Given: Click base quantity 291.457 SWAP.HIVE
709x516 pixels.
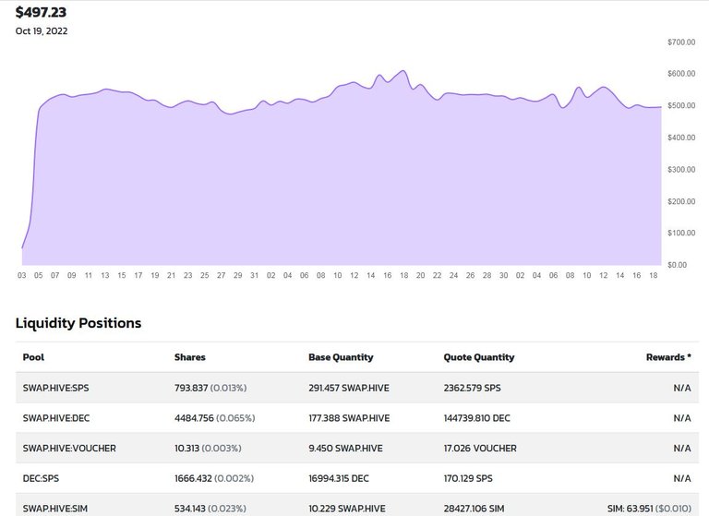Looking at the screenshot, I should click(349, 388).
